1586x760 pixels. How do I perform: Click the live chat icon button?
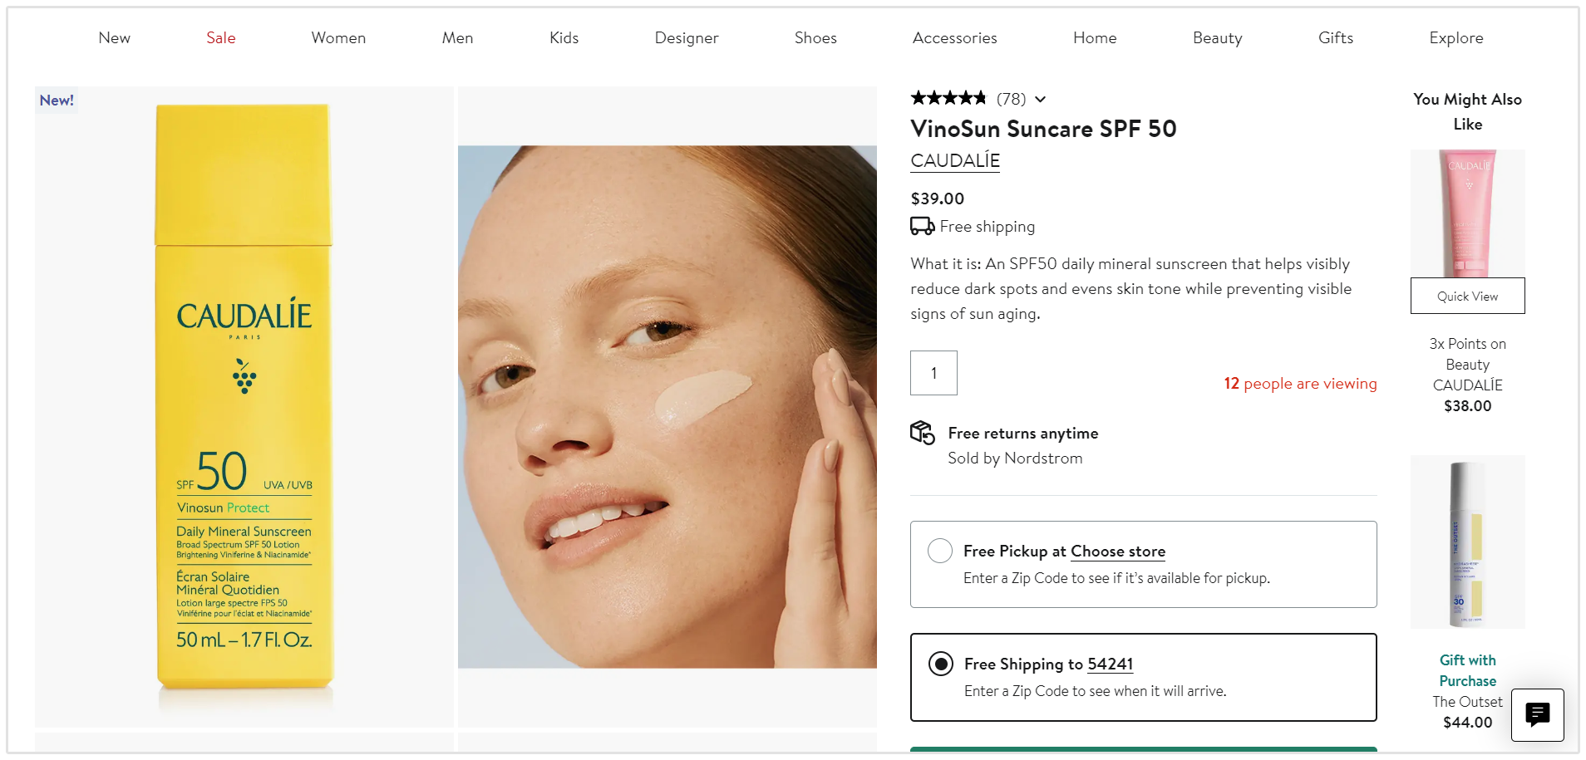(x=1537, y=714)
